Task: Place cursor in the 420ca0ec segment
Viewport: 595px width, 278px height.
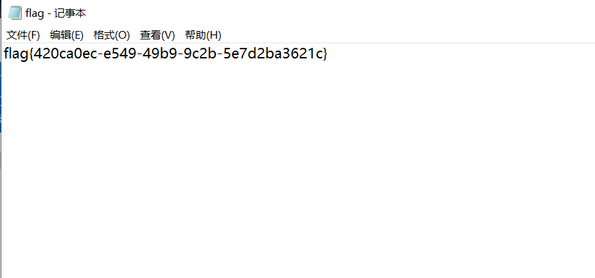Action: [65, 54]
